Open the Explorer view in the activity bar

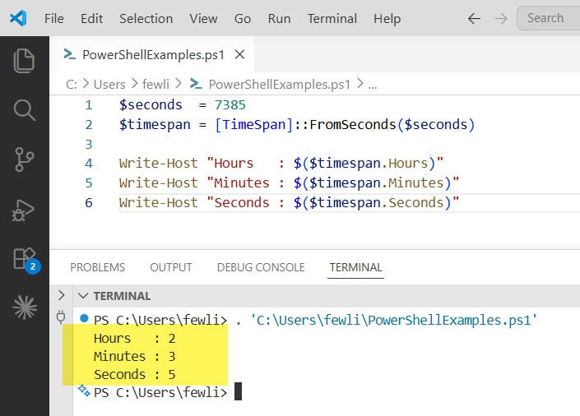tap(24, 60)
